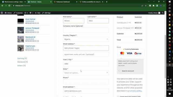Click Last name field
The image size is (173, 97).
[x=98, y=21]
